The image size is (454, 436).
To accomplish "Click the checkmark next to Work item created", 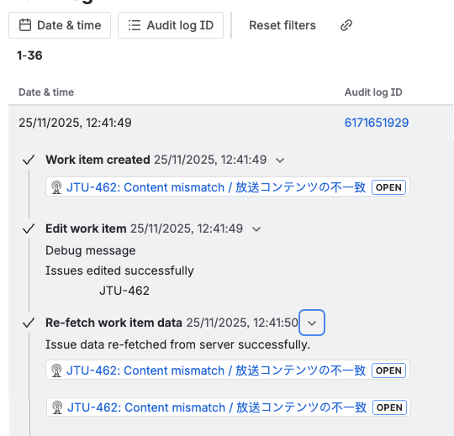I will [x=29, y=160].
